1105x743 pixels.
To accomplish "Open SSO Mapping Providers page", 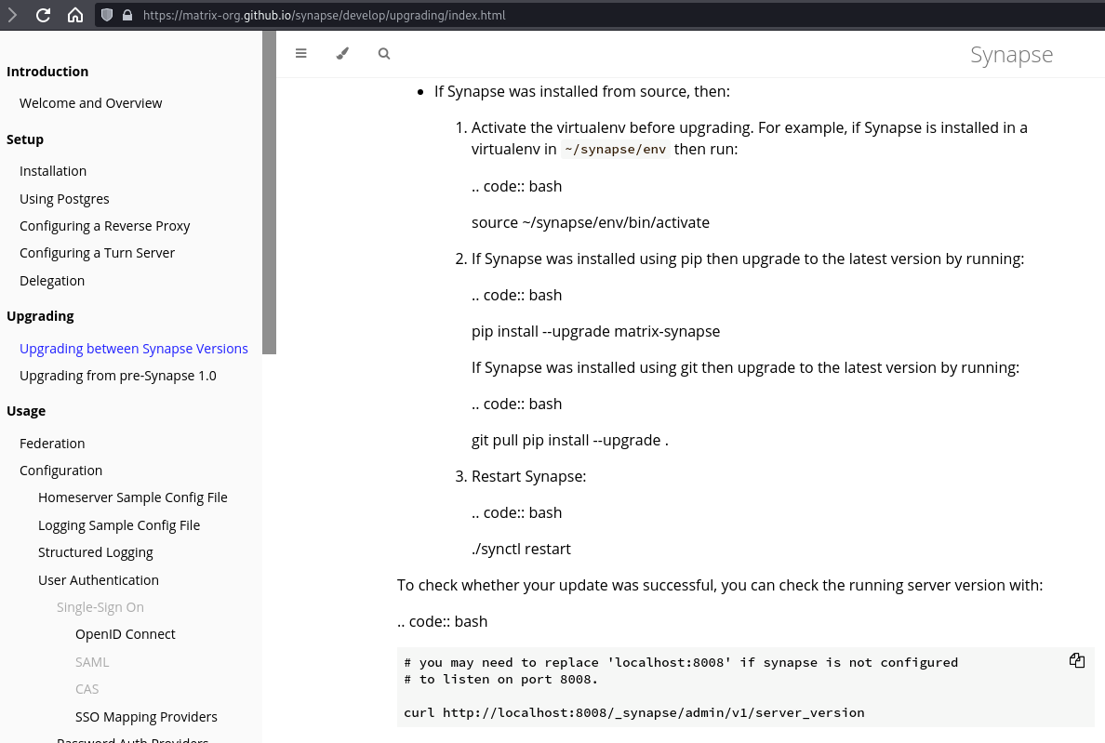I will tap(146, 717).
